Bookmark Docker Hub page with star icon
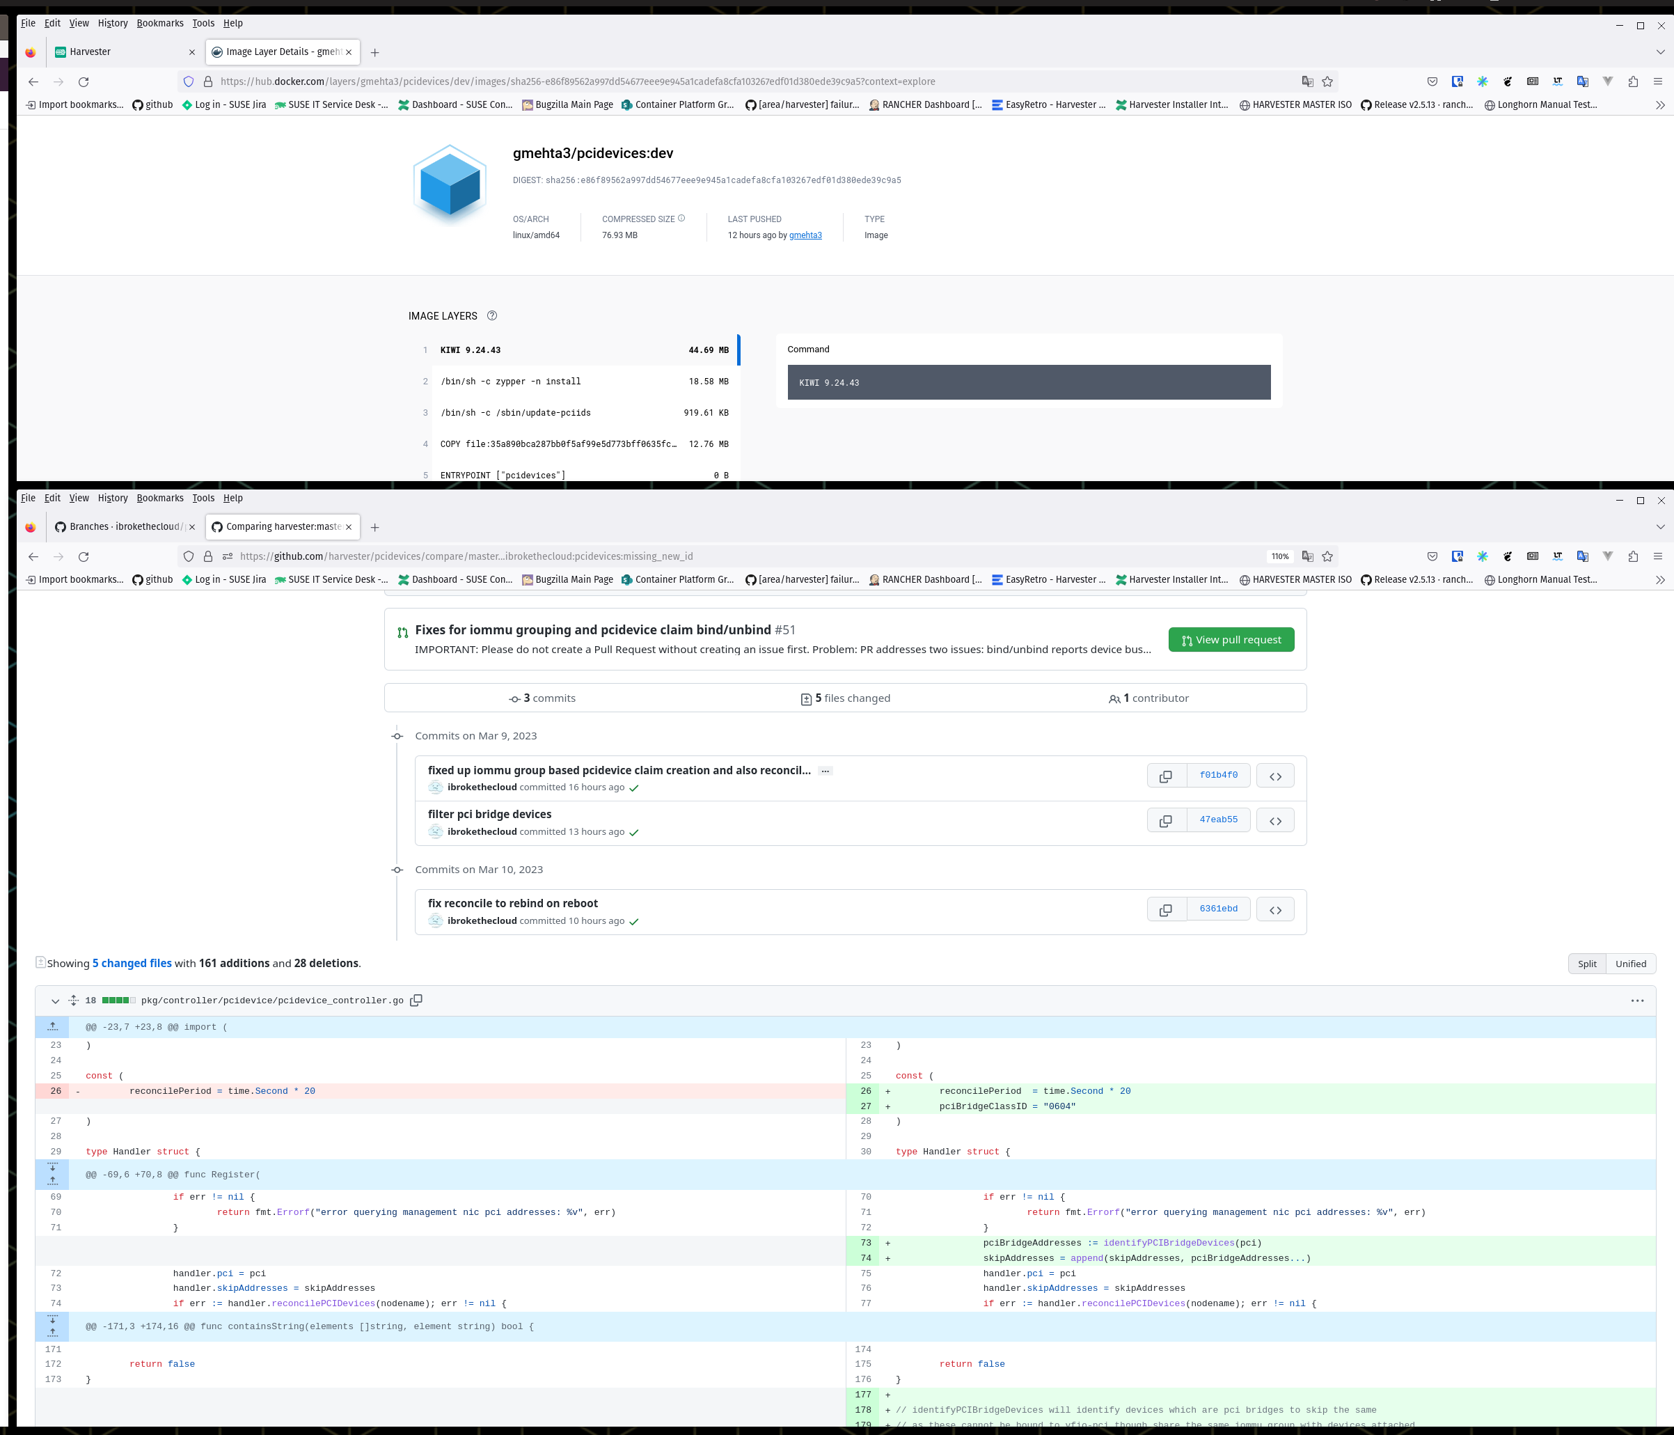Image resolution: width=1674 pixels, height=1435 pixels. (1327, 81)
